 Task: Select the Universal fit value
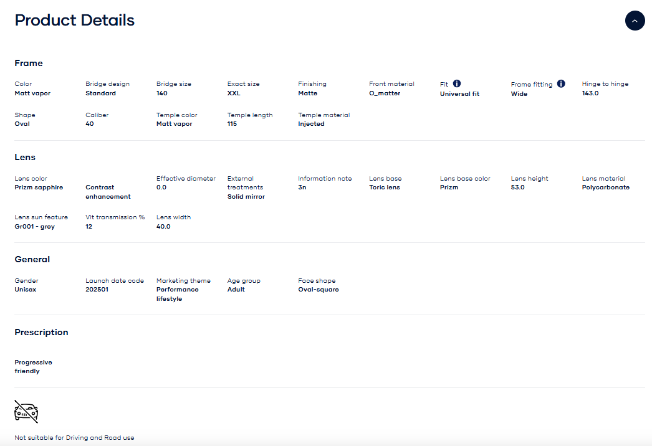click(459, 94)
